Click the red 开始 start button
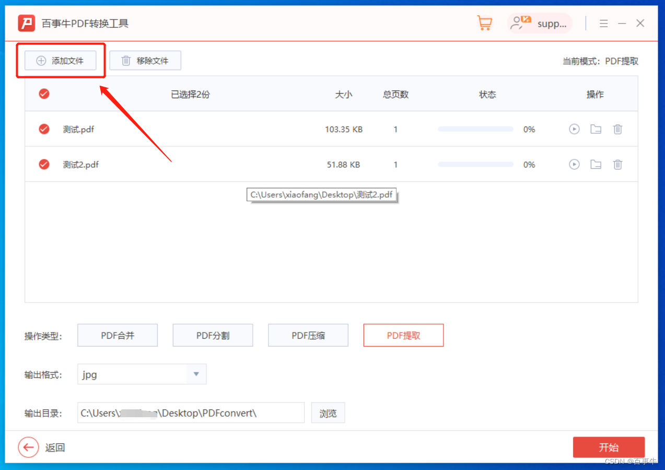 point(609,448)
